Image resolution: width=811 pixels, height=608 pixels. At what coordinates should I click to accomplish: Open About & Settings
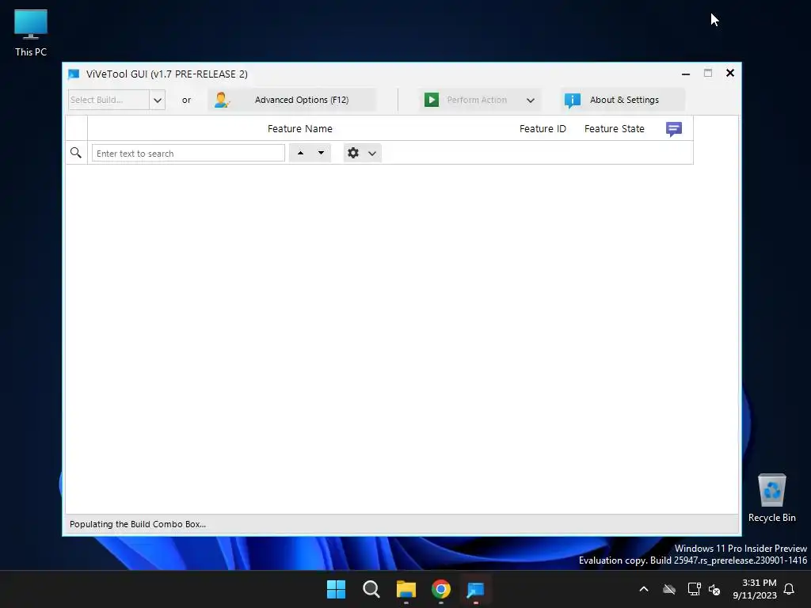tap(623, 100)
